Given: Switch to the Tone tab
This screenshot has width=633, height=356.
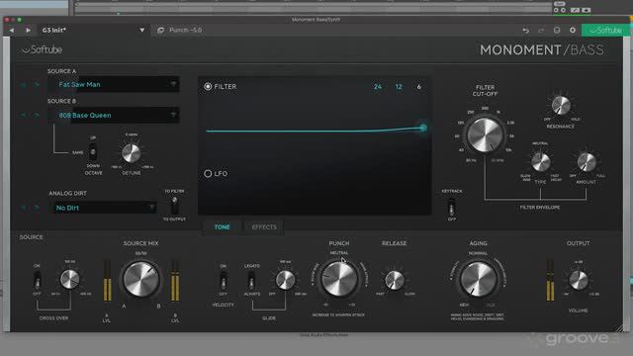Looking at the screenshot, I should 222,227.
